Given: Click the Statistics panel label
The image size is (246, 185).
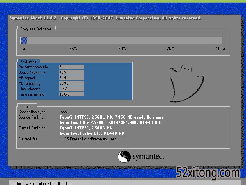Looking at the screenshot, I should click(x=28, y=62).
